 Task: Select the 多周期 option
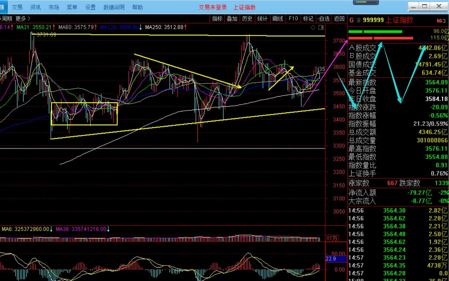(6, 19)
